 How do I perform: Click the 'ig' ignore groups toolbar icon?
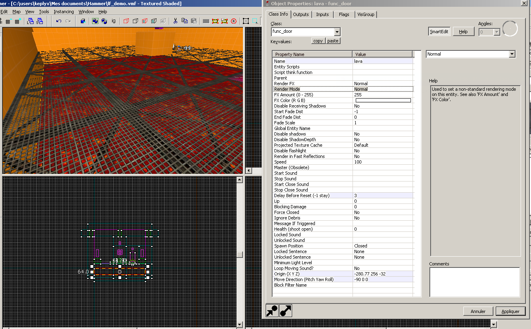tap(114, 21)
